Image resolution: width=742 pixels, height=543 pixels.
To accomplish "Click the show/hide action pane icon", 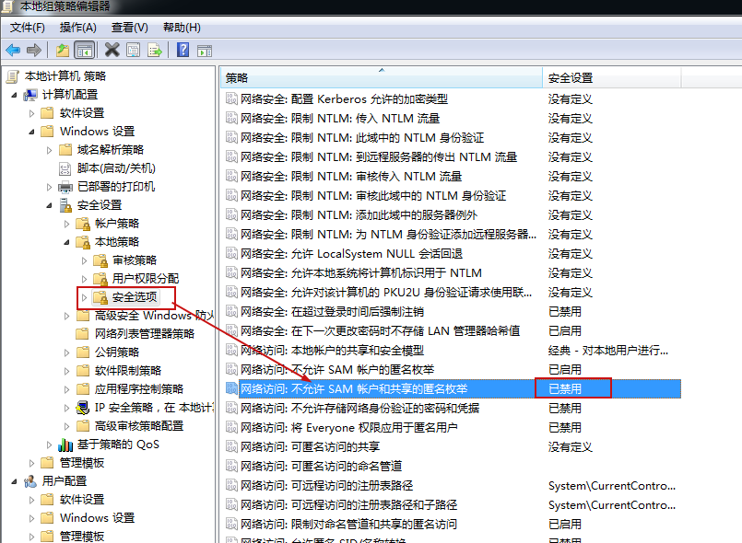I will (x=205, y=50).
